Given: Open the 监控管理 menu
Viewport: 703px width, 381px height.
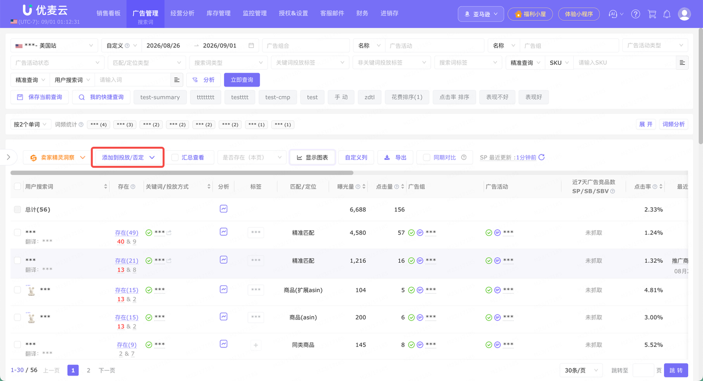Looking at the screenshot, I should pyautogui.click(x=255, y=13).
